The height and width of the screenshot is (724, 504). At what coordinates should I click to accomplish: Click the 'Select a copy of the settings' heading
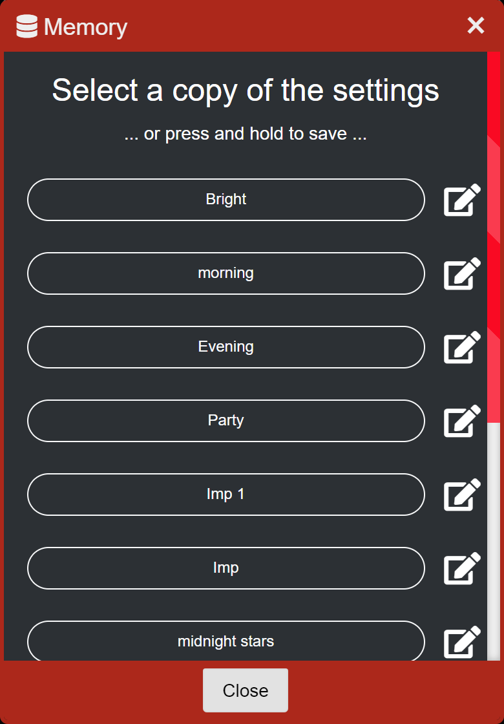246,90
